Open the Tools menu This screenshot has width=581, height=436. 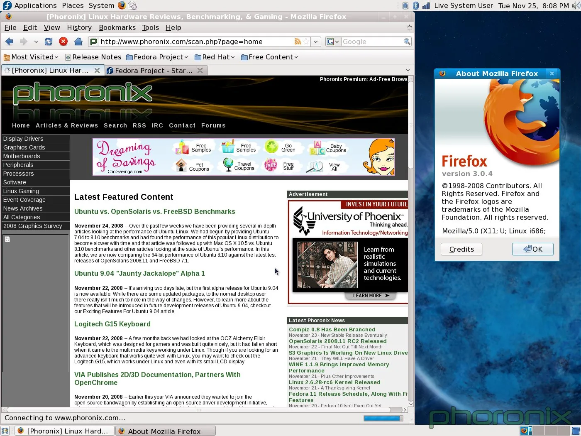coord(150,27)
